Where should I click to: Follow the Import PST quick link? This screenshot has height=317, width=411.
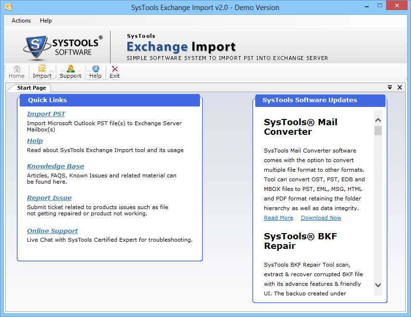click(x=46, y=114)
